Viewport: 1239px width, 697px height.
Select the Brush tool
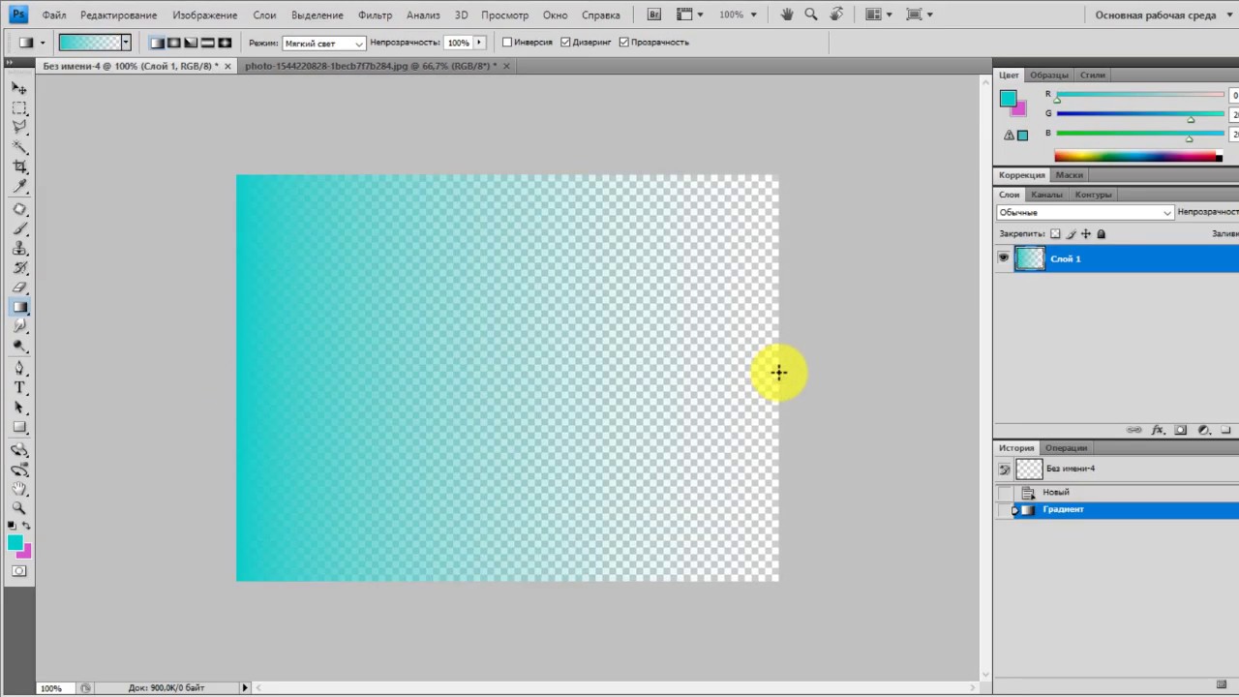click(x=19, y=229)
